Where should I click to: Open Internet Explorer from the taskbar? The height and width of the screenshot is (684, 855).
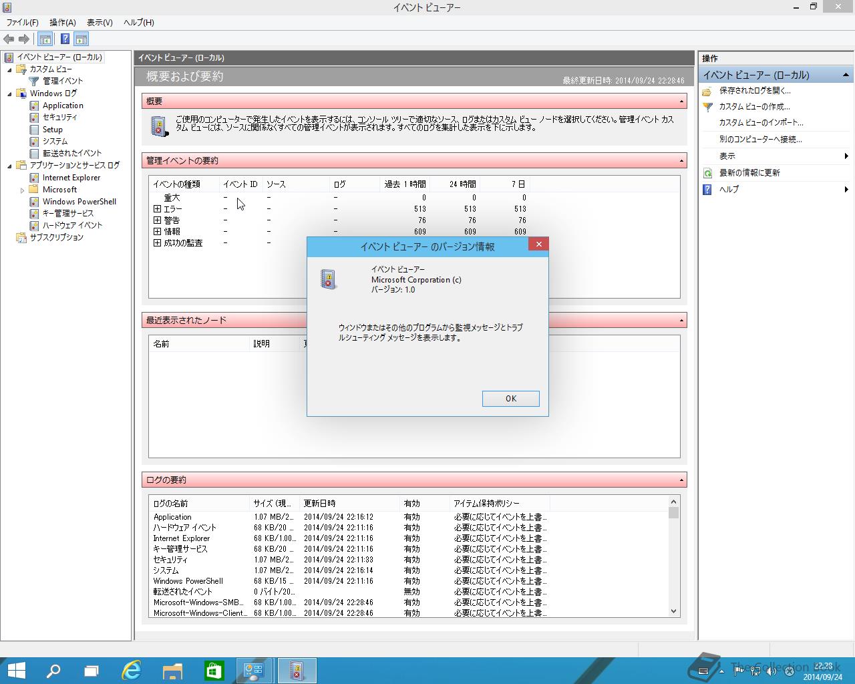(x=132, y=671)
